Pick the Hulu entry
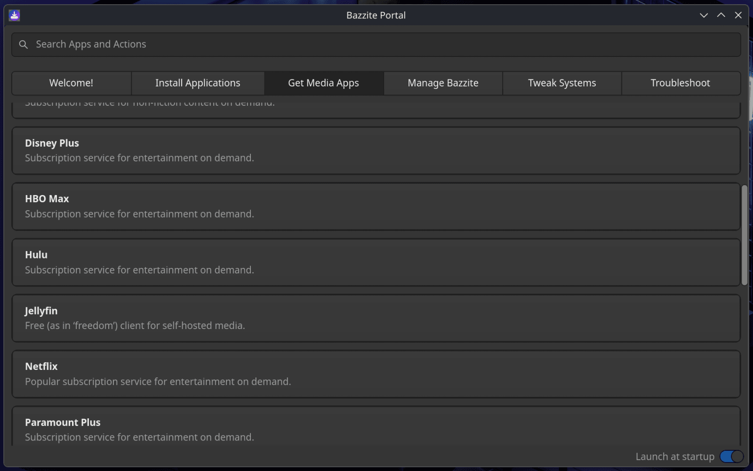753x471 pixels. [376, 262]
